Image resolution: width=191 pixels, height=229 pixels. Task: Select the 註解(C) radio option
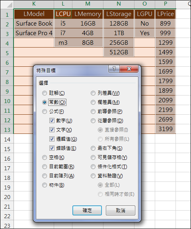pos(53,93)
